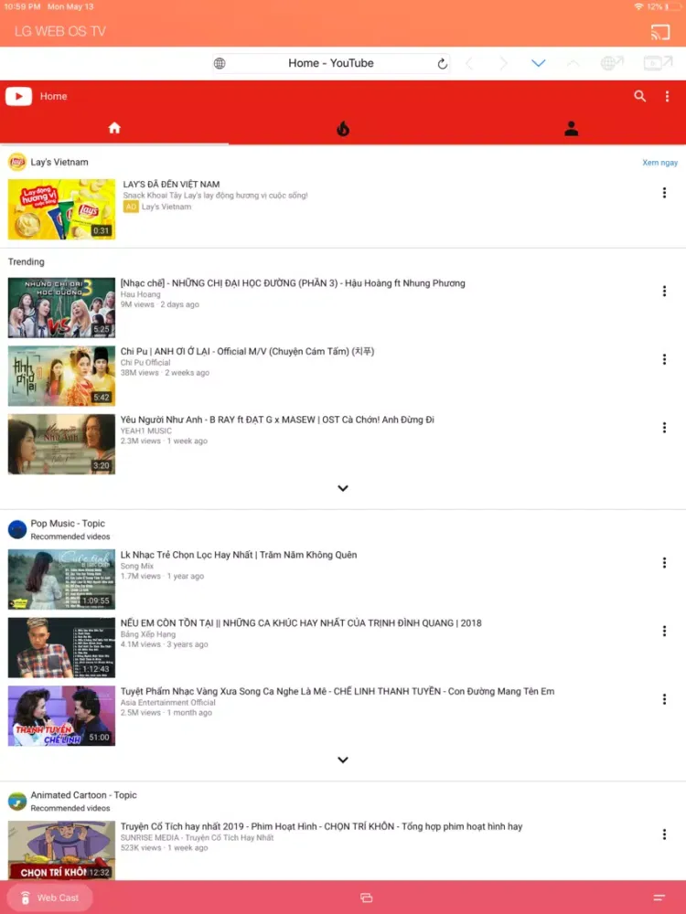The image size is (686, 914).
Task: Open options for Chi Pu ANH ƠI Ở LẠI video
Action: point(664,359)
